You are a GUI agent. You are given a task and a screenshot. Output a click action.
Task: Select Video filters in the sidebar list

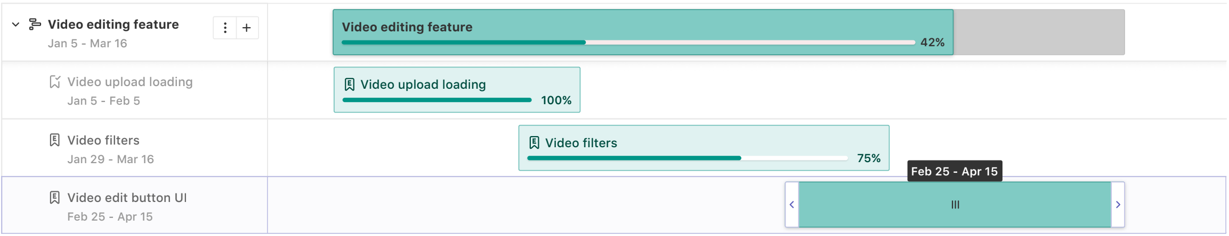[x=103, y=140]
